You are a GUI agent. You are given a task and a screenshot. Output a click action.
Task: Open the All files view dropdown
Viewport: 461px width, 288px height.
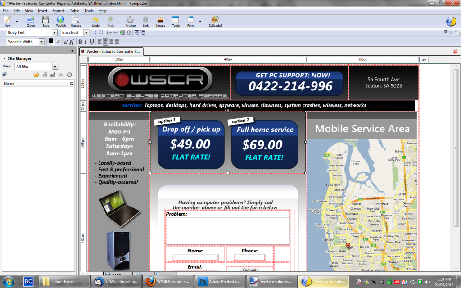55,67
